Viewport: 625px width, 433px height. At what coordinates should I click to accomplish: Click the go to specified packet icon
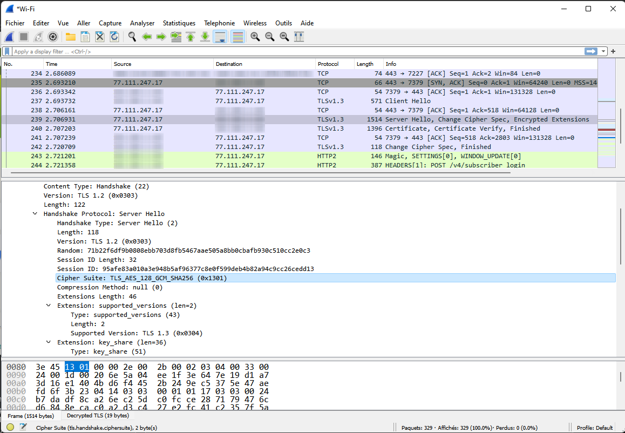176,37
